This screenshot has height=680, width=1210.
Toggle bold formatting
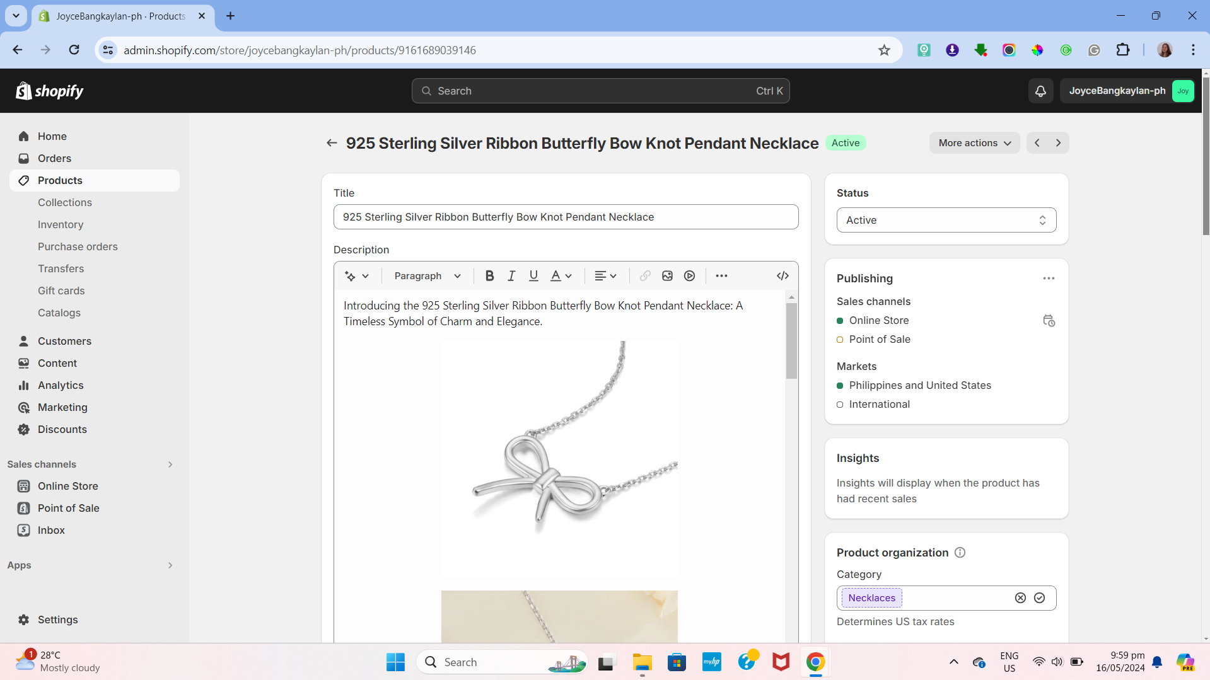[489, 276]
